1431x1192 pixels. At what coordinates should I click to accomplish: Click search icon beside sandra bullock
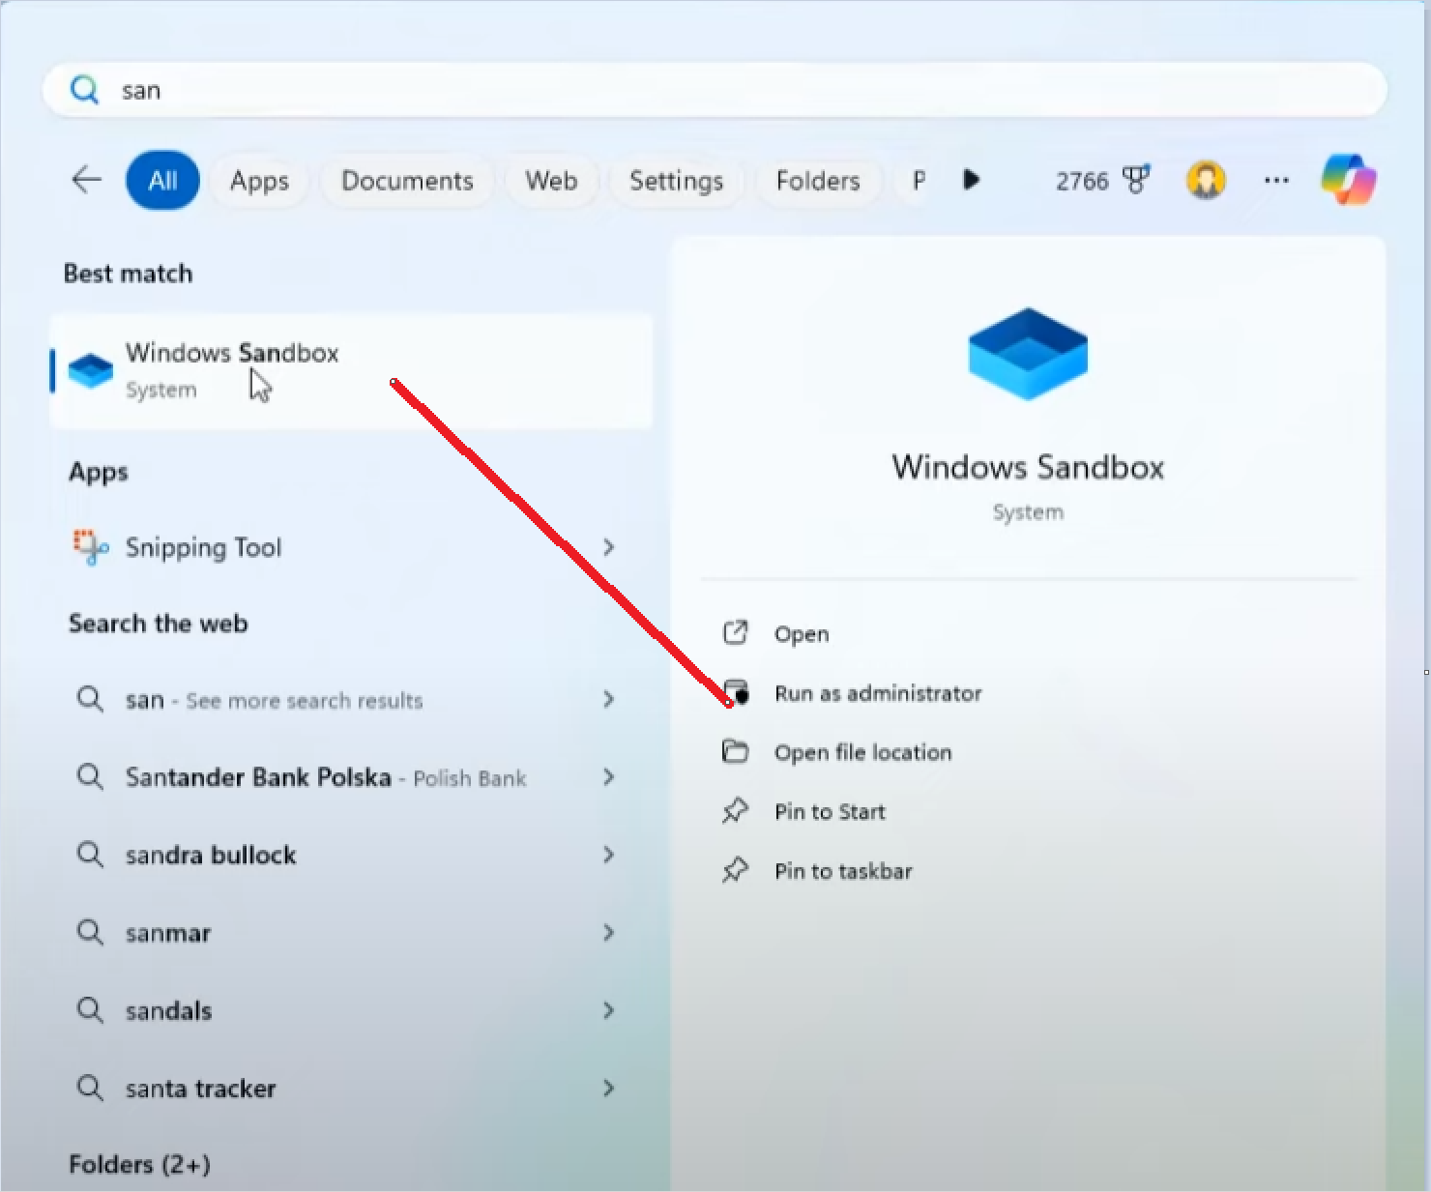click(90, 855)
